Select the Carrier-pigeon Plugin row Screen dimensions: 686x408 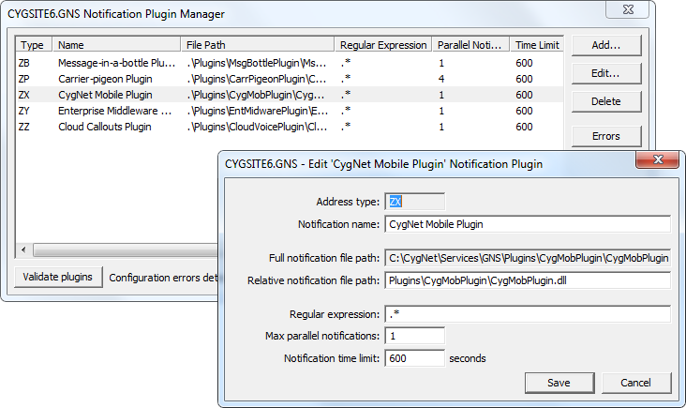point(290,79)
